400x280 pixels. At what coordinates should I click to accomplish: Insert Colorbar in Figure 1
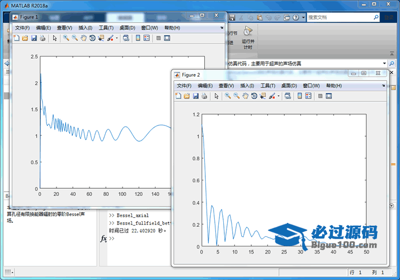[138, 38]
